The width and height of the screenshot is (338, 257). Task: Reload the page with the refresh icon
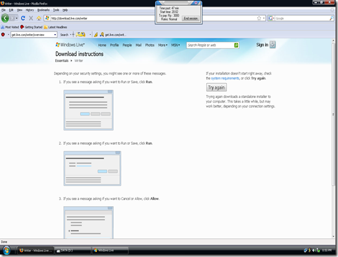(23, 18)
